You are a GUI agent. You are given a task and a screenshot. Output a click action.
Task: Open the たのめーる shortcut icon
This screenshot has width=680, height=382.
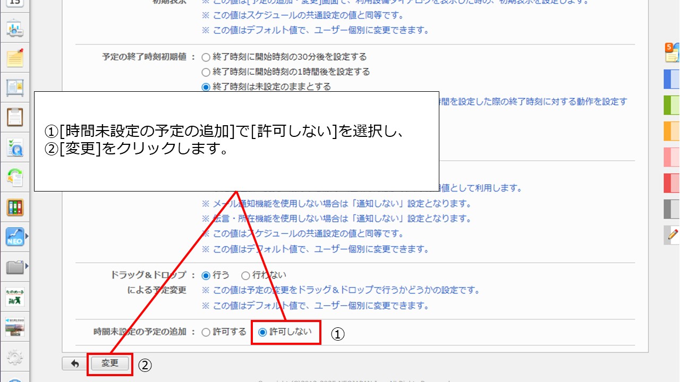point(15,297)
